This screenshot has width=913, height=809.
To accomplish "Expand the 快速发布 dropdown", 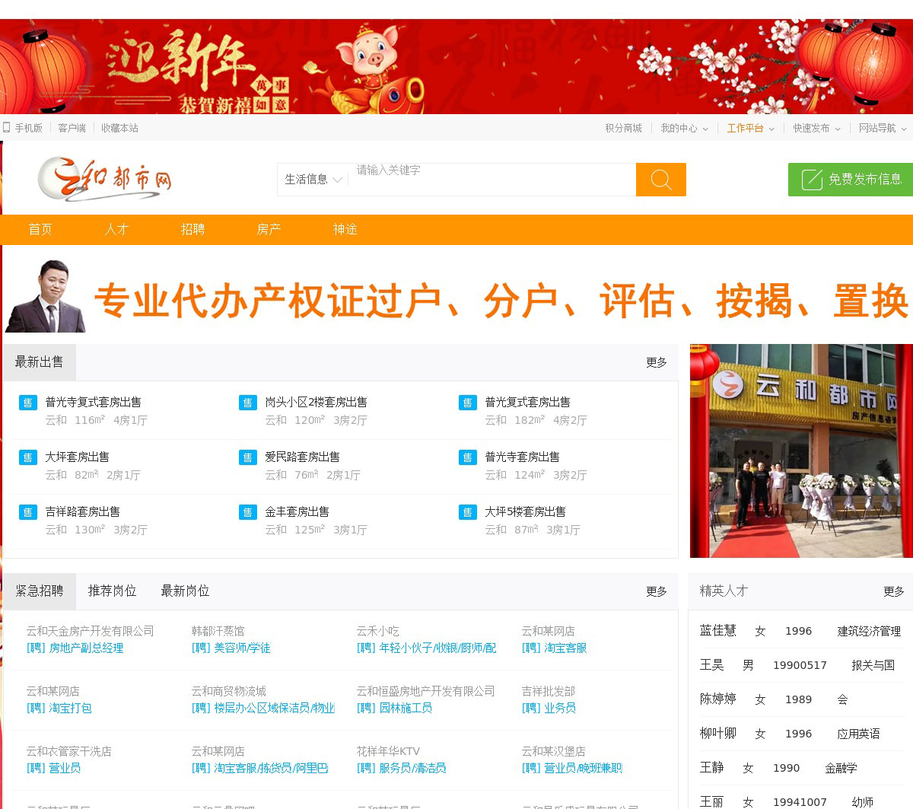I will point(816,128).
